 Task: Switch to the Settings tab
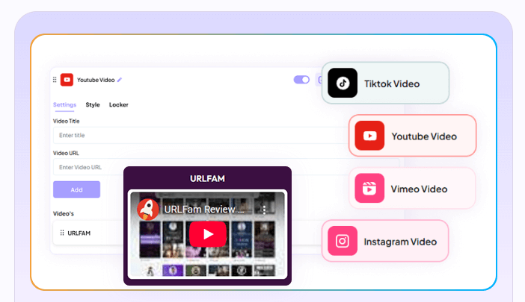pos(64,105)
